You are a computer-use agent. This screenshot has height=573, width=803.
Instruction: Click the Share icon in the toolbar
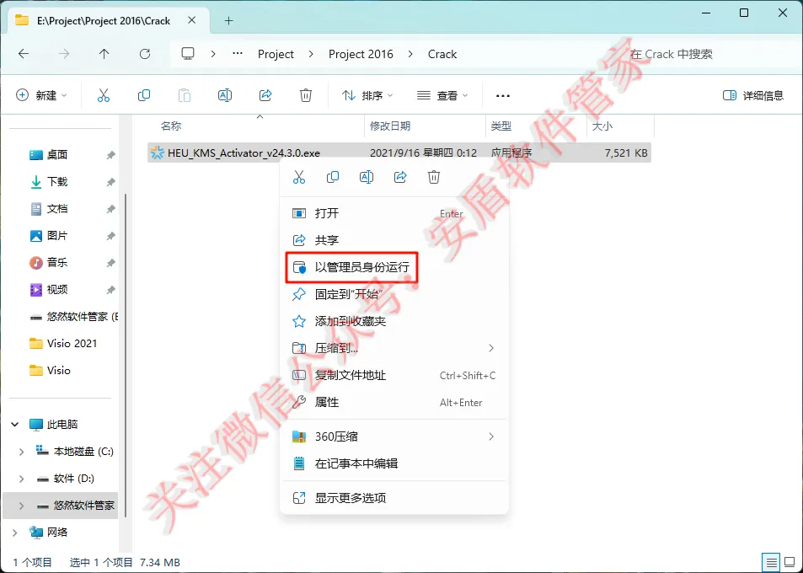click(x=265, y=95)
